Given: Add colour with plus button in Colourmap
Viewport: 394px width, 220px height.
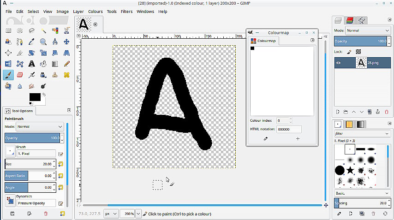Looking at the screenshot, I should coord(298,139).
